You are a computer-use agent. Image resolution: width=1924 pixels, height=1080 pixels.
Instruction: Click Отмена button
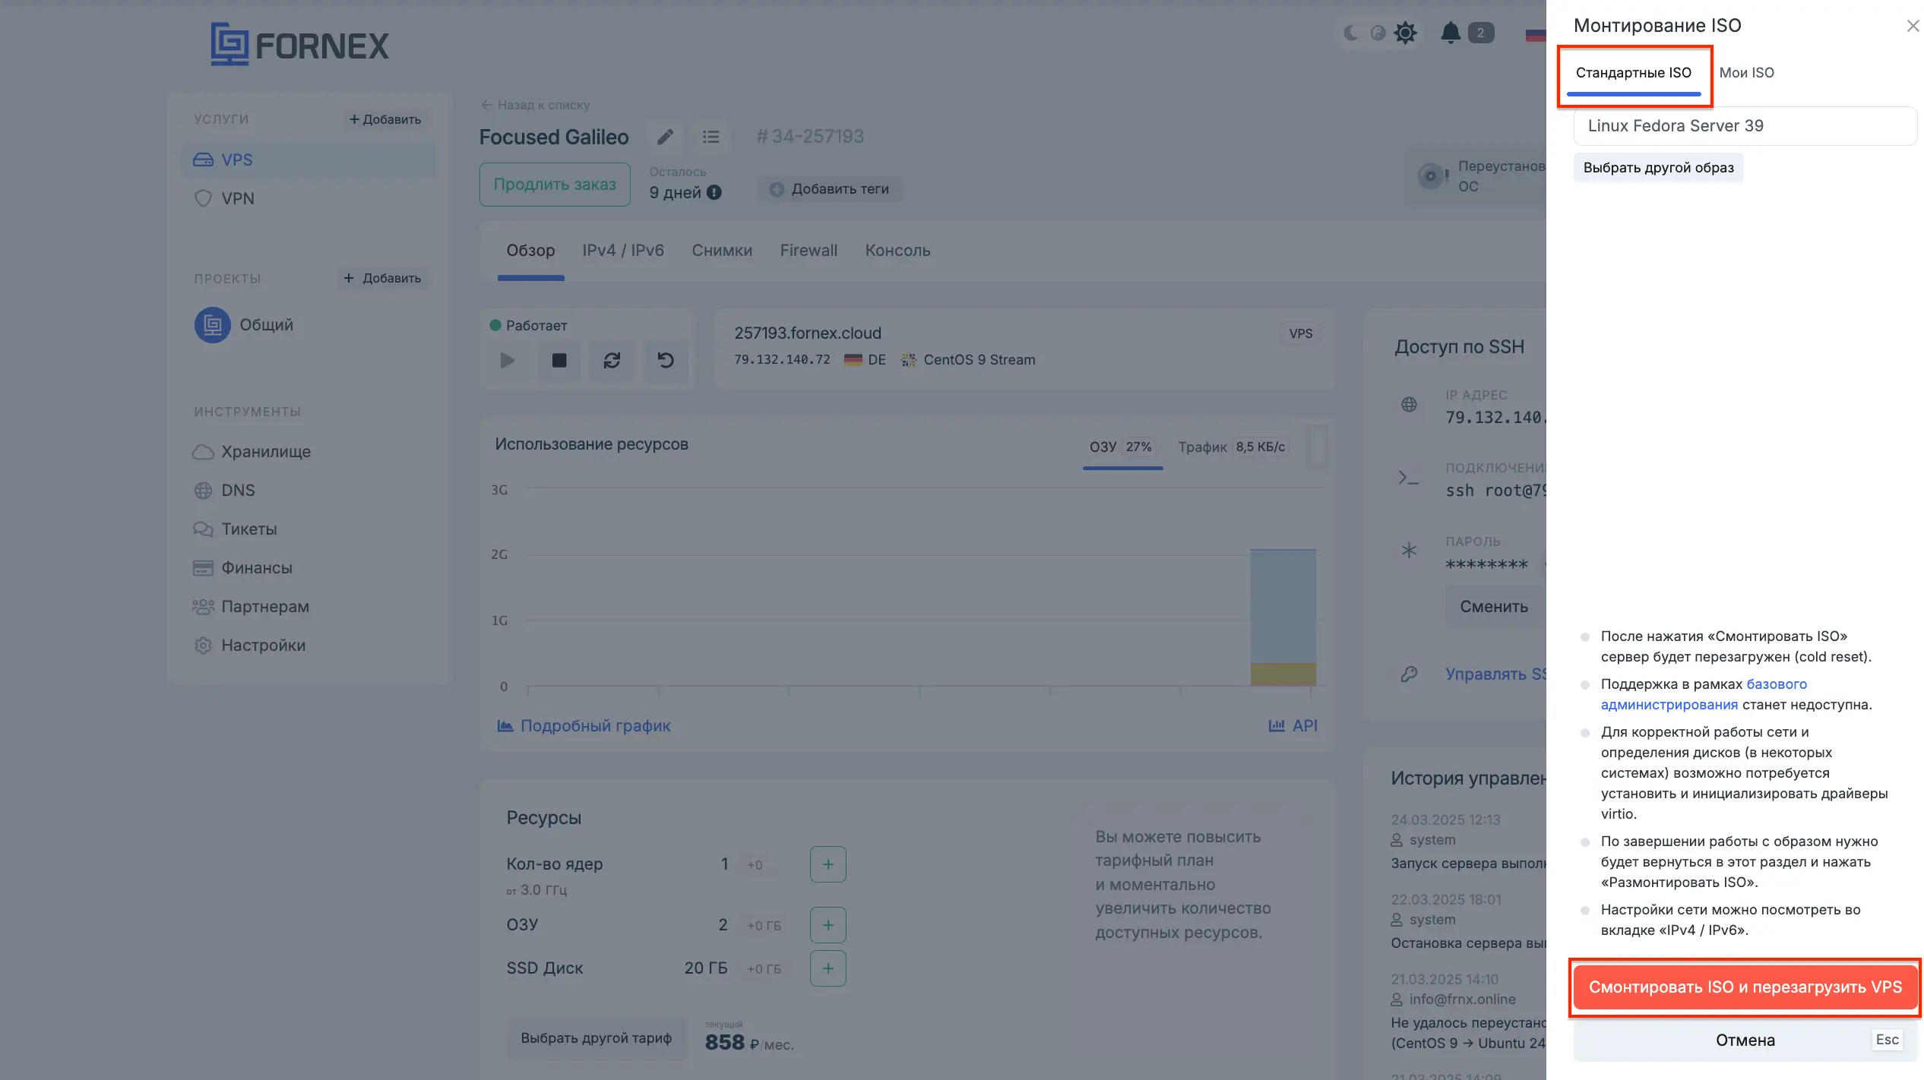(x=1745, y=1041)
